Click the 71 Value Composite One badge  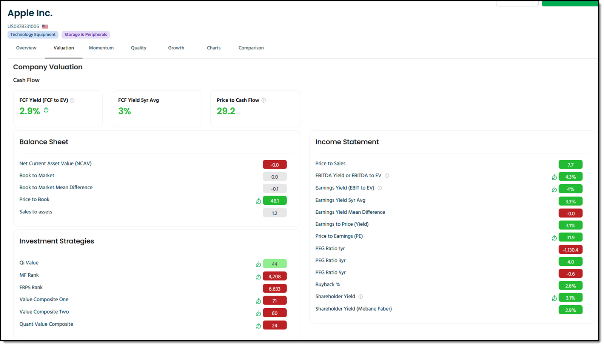pyautogui.click(x=275, y=301)
